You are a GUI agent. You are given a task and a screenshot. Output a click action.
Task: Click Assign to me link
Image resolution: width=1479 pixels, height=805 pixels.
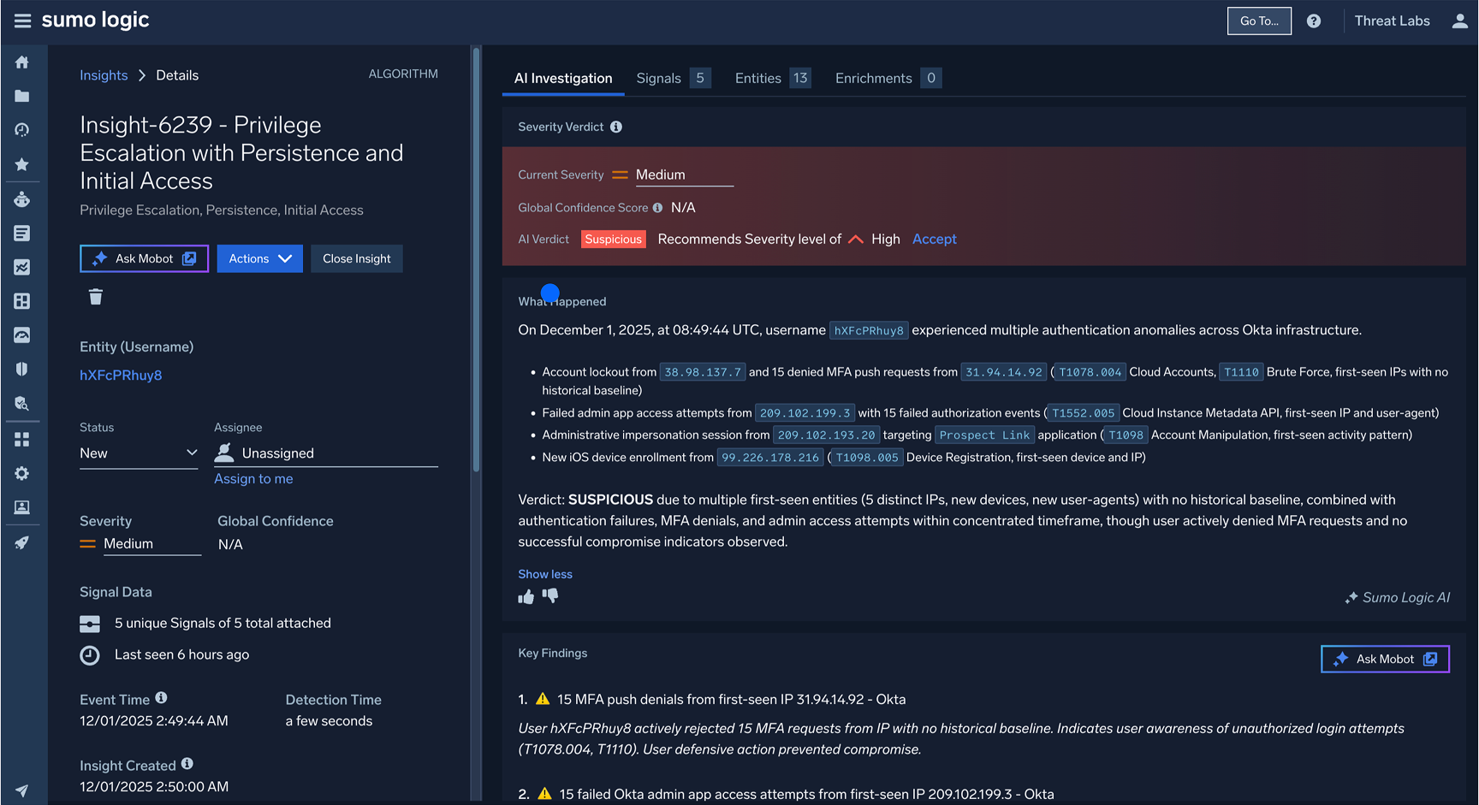(x=253, y=479)
